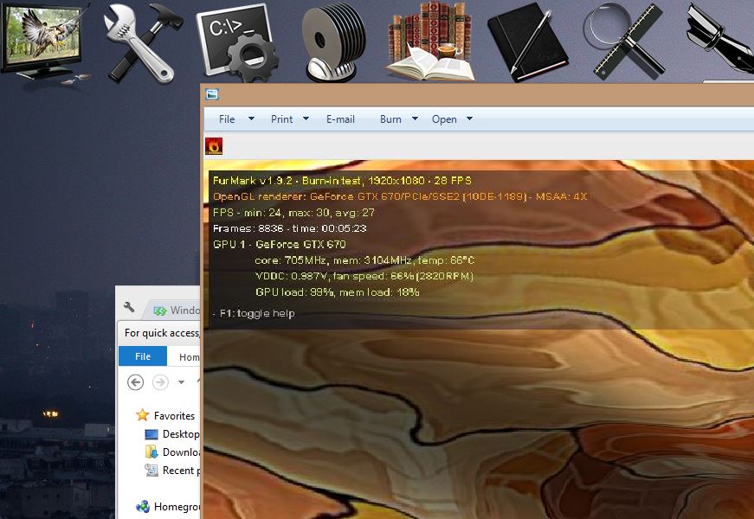Click the 'VDDC: 0.987V' fan speed line
Viewport: 754px width, 519px height.
tap(364, 276)
